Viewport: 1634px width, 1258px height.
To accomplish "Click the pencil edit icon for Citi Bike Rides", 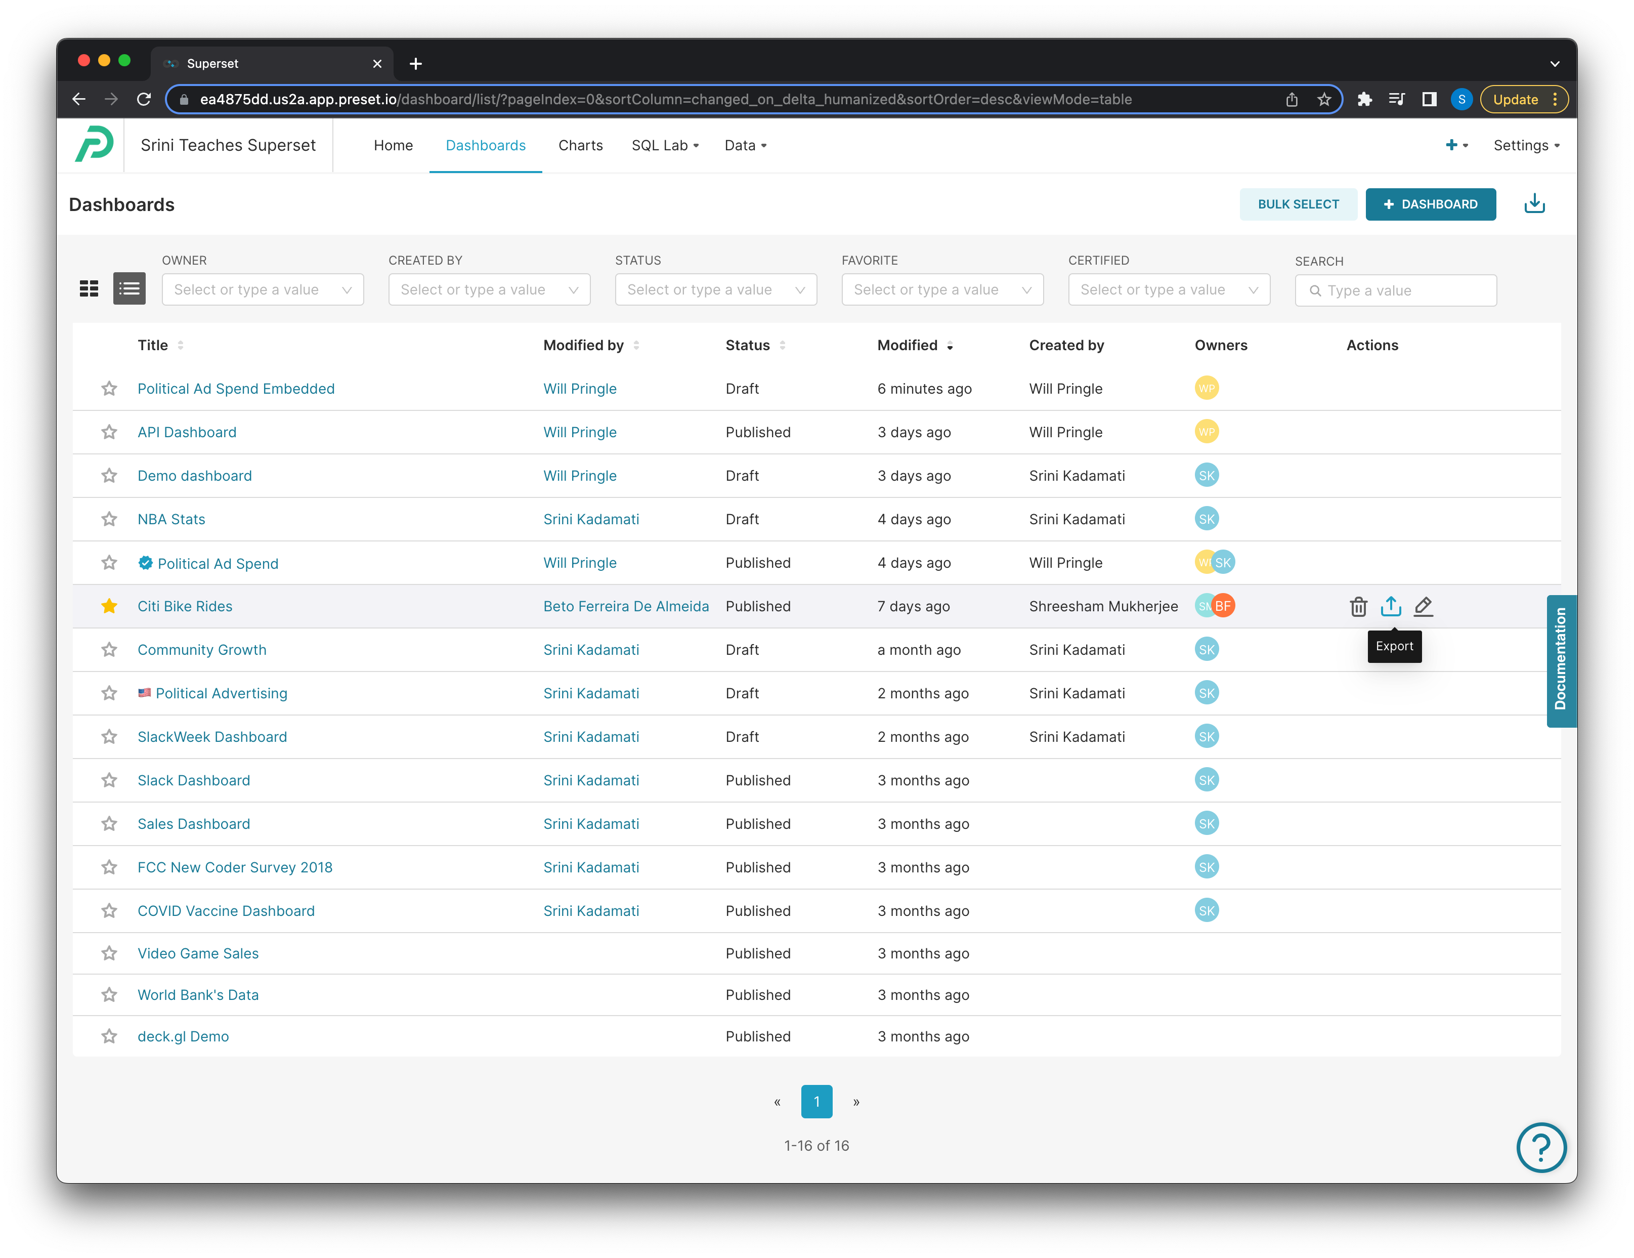I will (1423, 606).
